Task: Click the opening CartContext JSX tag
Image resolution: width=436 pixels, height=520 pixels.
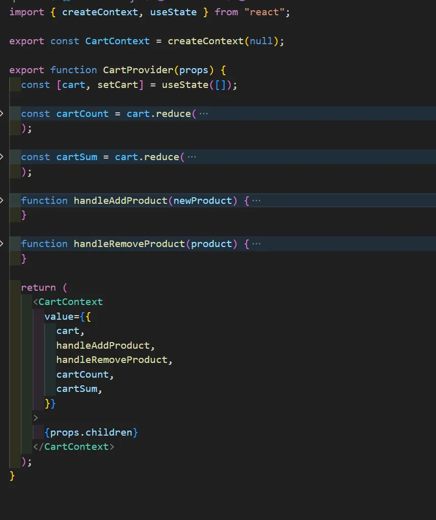Action: pyautogui.click(x=70, y=302)
